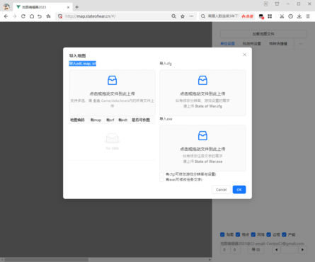This screenshot has height=262, width=315.
Task: Close the 地图编辑器2023 tab
Action: 68,7
